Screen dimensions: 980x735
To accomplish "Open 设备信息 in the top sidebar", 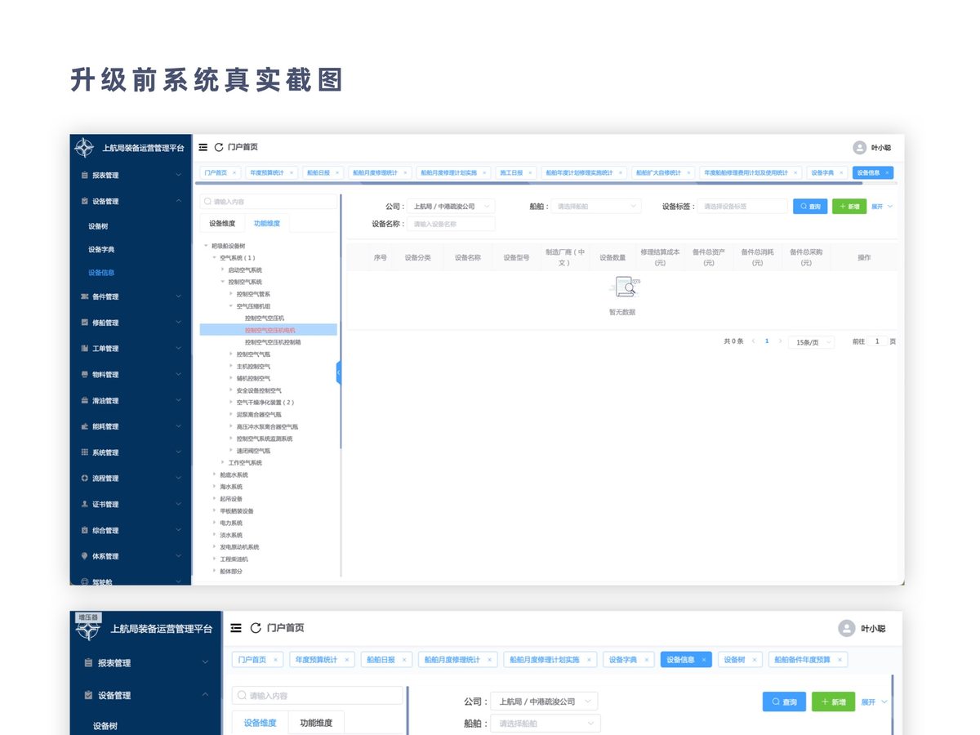I will pos(101,273).
